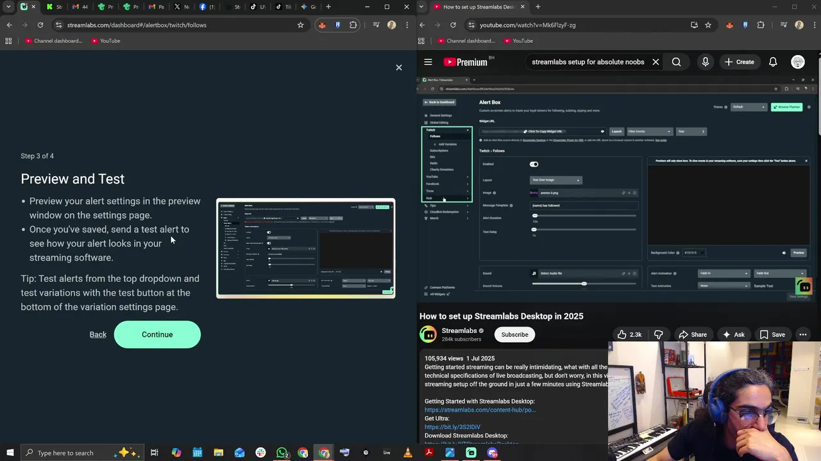Open Task View on the taskbar
Screen dimensions: 821x461
coord(155,453)
